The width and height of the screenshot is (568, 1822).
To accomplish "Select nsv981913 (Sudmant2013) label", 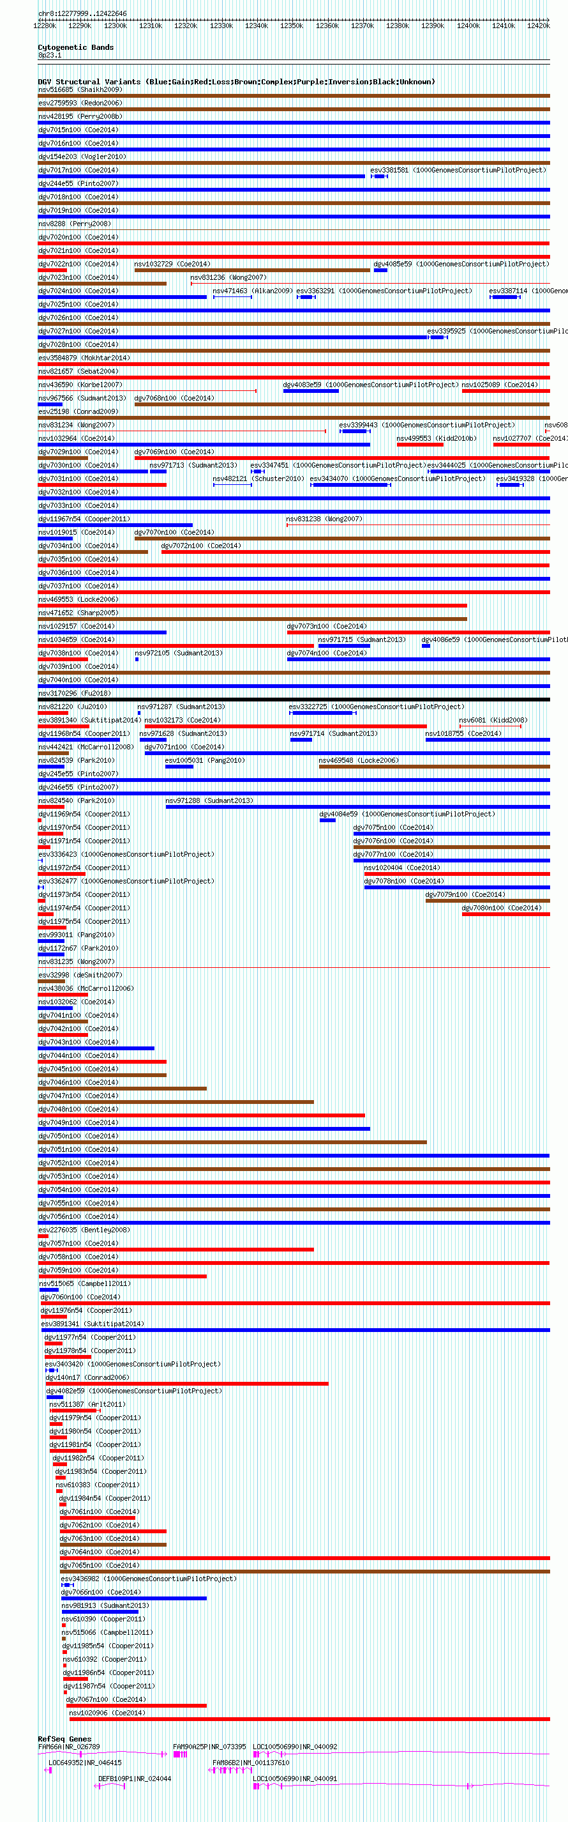I will (105, 1605).
